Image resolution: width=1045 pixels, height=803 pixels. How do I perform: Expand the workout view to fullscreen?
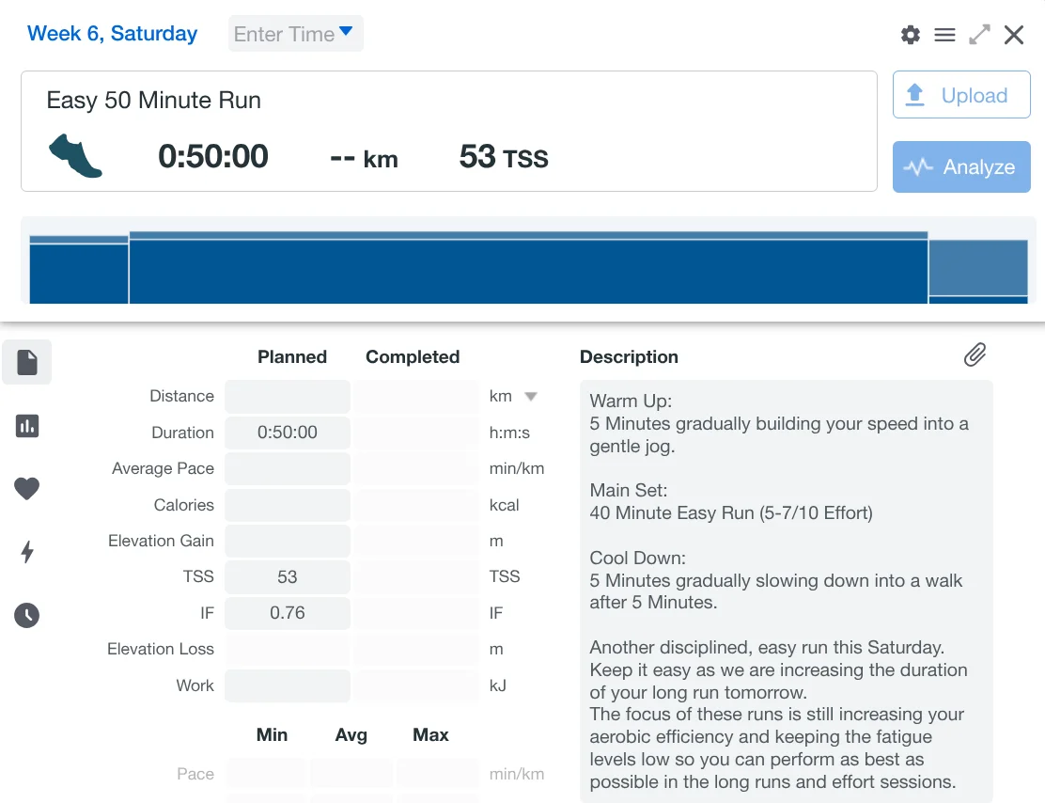click(x=979, y=35)
